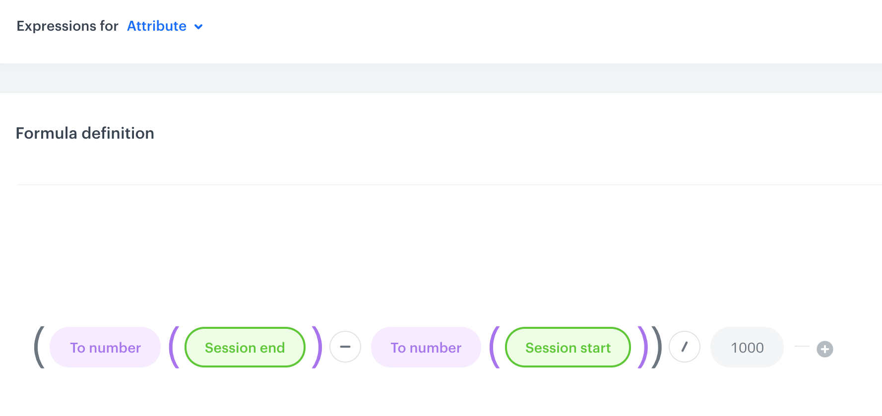Click the chevron arrow beside Attribute
This screenshot has height=416, width=882.
coord(198,27)
